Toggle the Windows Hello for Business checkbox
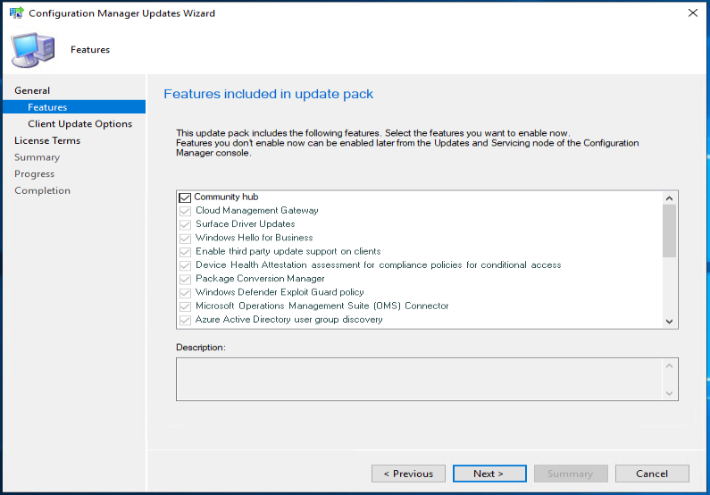 pyautogui.click(x=185, y=238)
